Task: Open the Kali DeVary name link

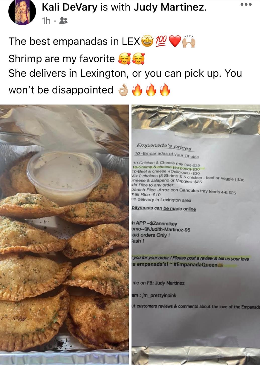Action: tap(70, 7)
